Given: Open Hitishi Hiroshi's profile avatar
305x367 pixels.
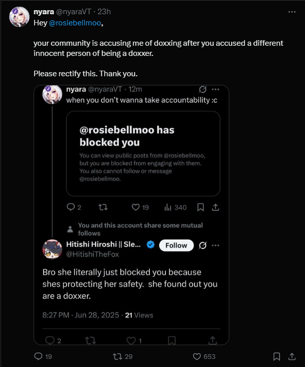Looking at the screenshot, I should pyautogui.click(x=52, y=249).
